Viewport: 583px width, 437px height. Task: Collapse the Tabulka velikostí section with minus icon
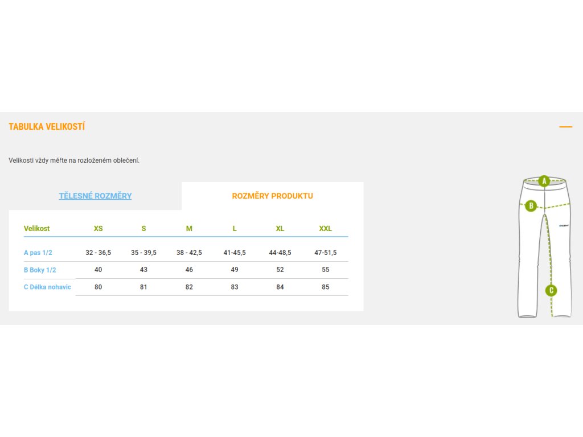pos(565,127)
